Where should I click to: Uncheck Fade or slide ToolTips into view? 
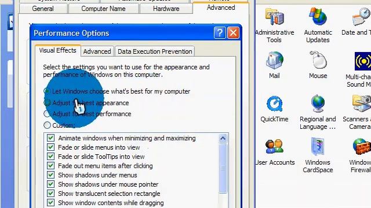(x=50, y=157)
